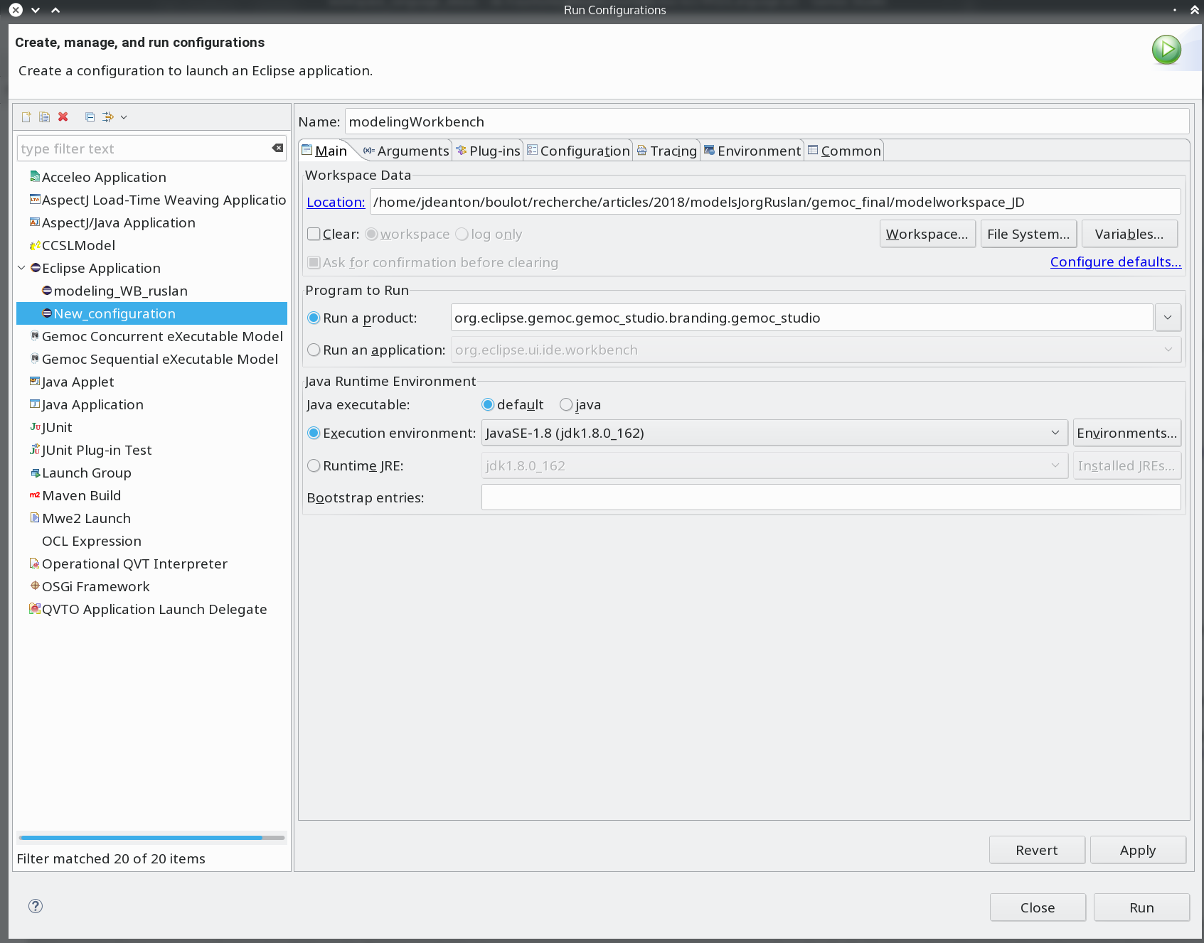The width and height of the screenshot is (1204, 943).
Task: Click the filter launch configurations icon
Action: pyautogui.click(x=108, y=117)
